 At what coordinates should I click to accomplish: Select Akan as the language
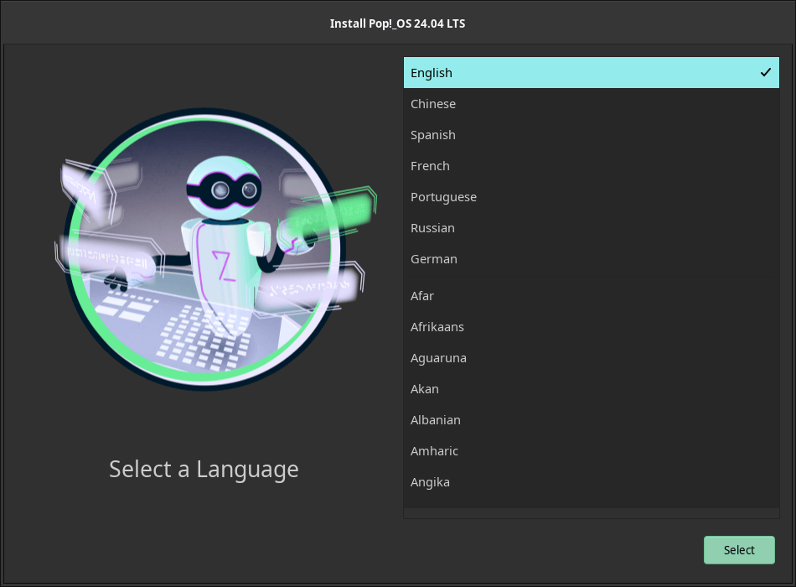click(x=425, y=389)
